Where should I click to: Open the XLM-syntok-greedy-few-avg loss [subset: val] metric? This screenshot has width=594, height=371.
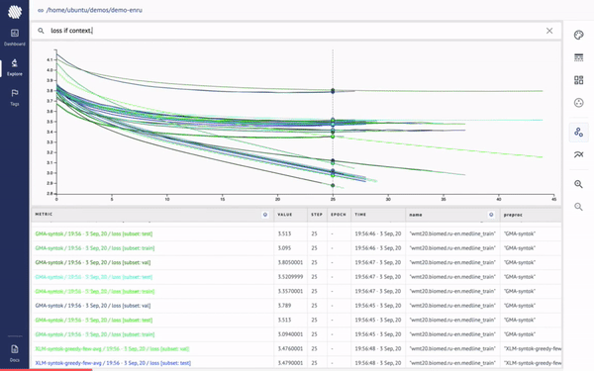pyautogui.click(x=112, y=348)
